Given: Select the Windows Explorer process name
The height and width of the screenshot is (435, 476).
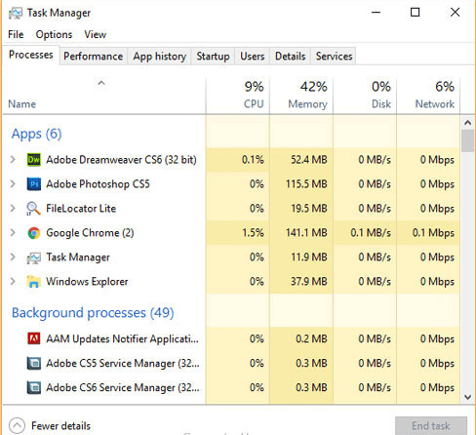Looking at the screenshot, I should pos(87,282).
